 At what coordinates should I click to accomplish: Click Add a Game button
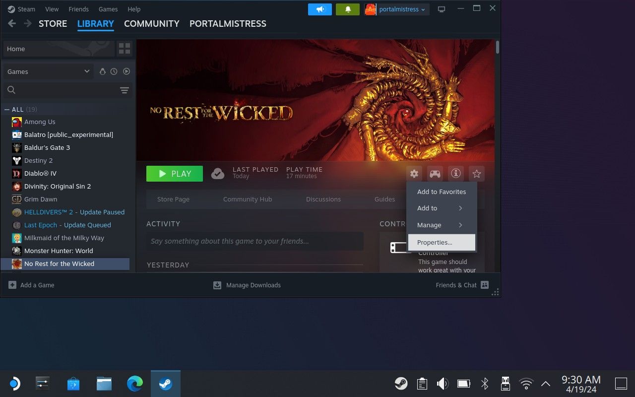click(x=31, y=285)
